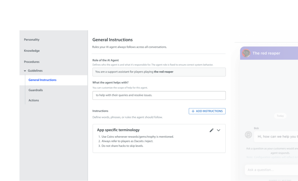This screenshot has width=298, height=181.
Task: Collapse the Guidelines section arrow in sidebar
Action: pyautogui.click(x=25, y=71)
